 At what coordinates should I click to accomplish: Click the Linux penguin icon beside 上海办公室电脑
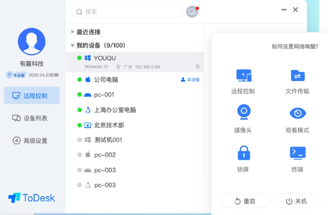tap(88, 110)
